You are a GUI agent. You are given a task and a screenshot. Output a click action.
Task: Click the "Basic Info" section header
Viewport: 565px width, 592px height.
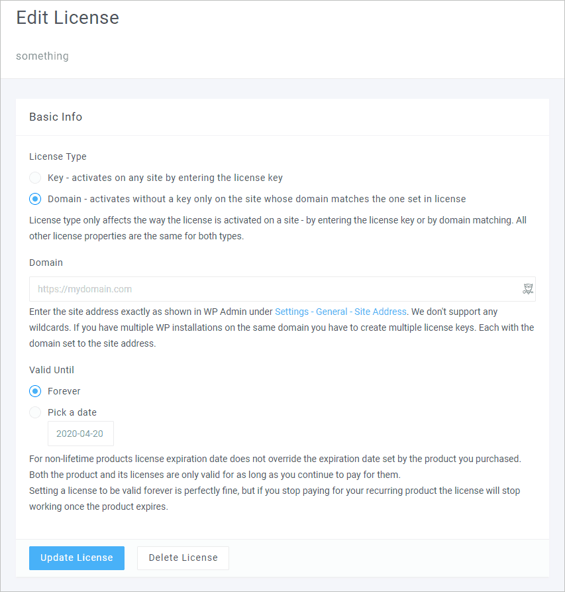click(x=56, y=117)
